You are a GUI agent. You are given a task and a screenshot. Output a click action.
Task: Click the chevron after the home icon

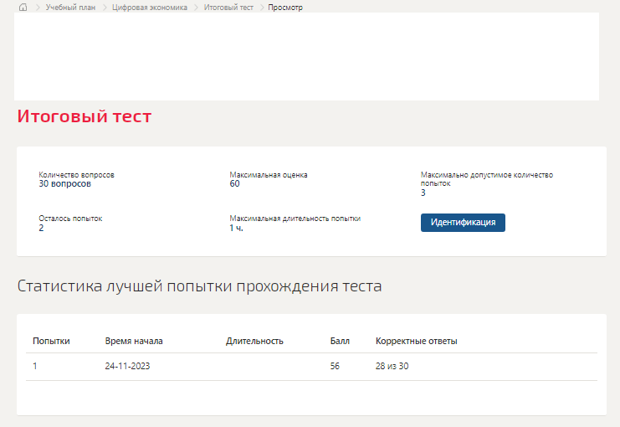tap(38, 8)
